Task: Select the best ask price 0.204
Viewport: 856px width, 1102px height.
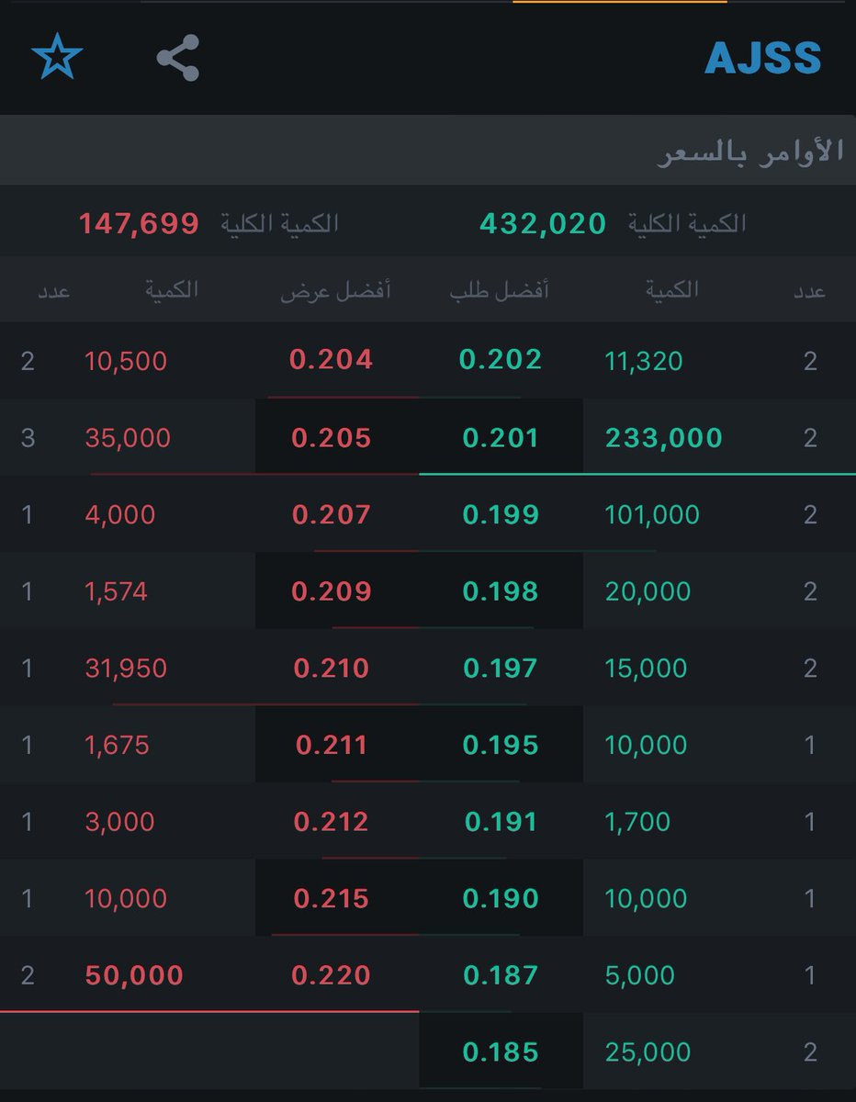Action: [331, 360]
